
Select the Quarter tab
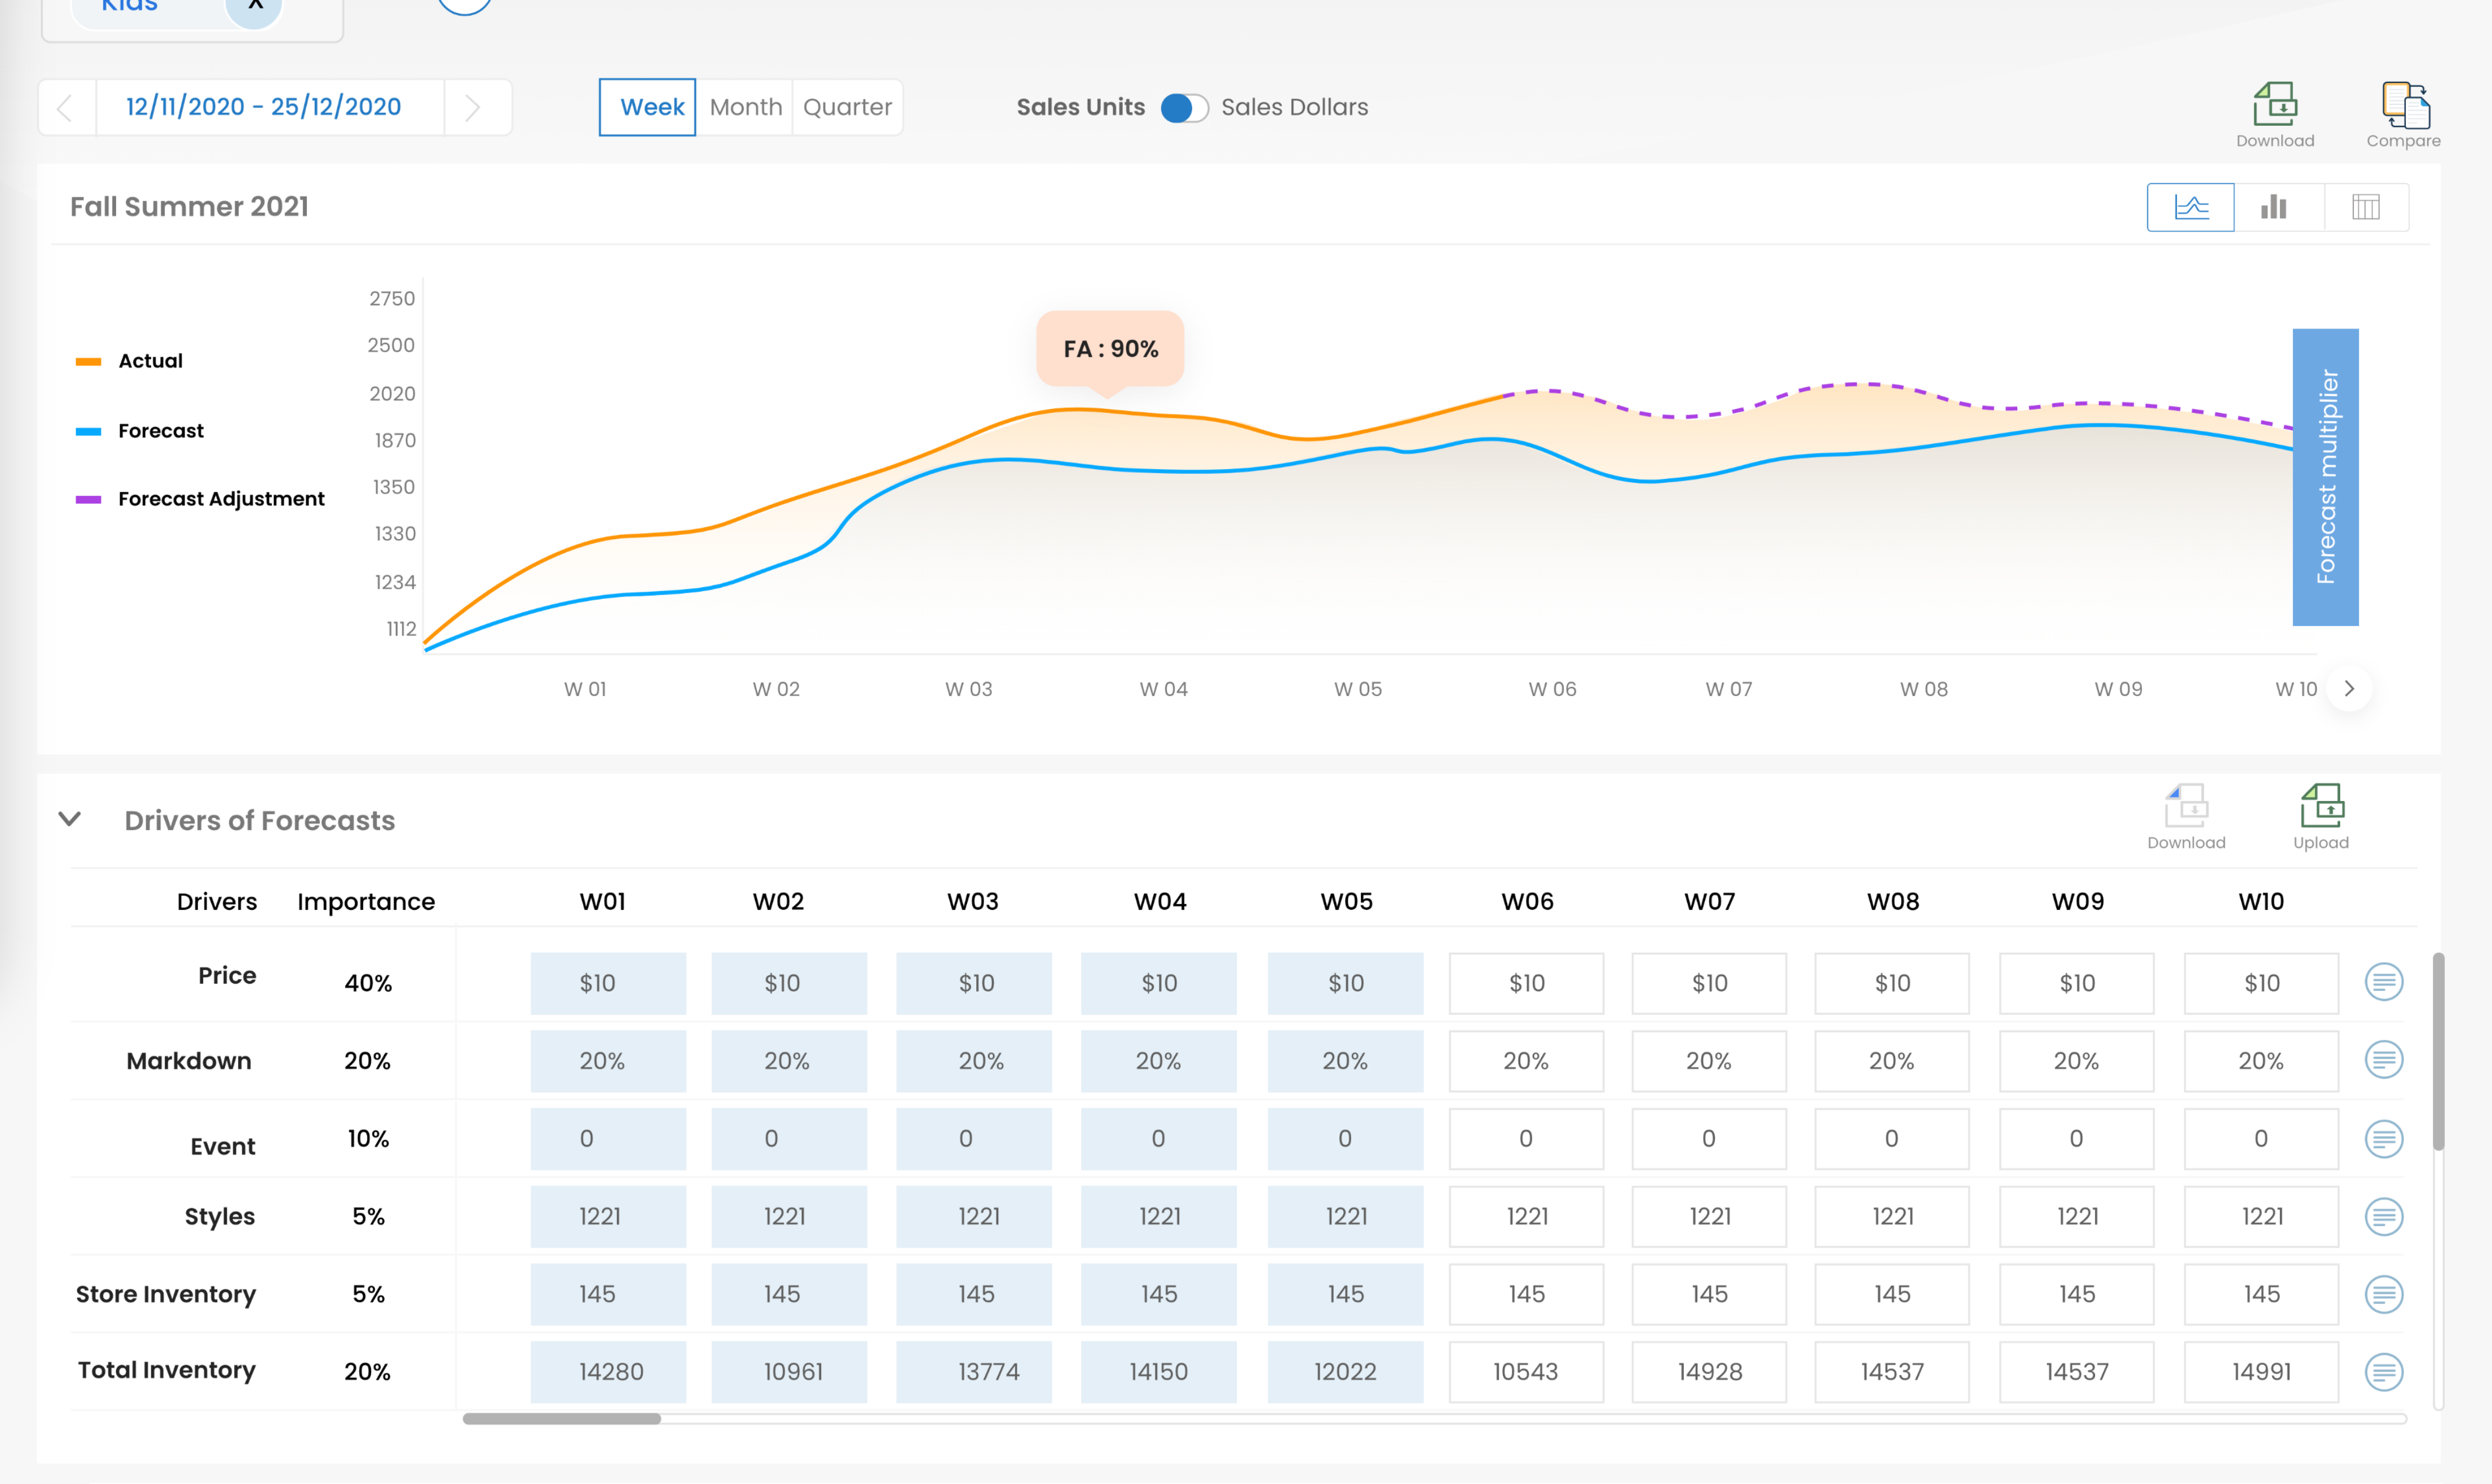pyautogui.click(x=846, y=107)
